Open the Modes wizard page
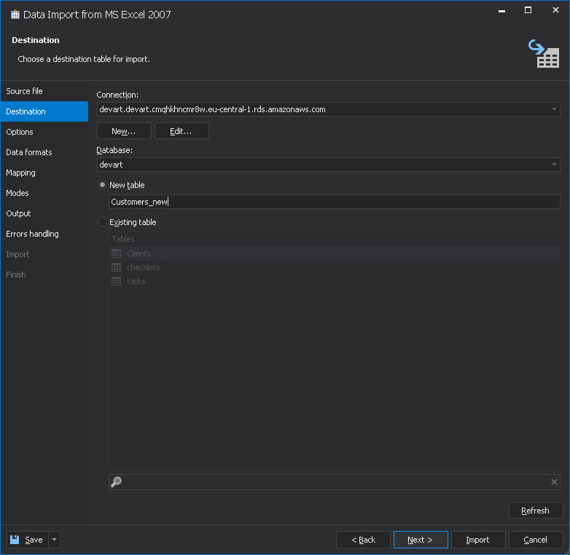The image size is (570, 555). point(44,193)
